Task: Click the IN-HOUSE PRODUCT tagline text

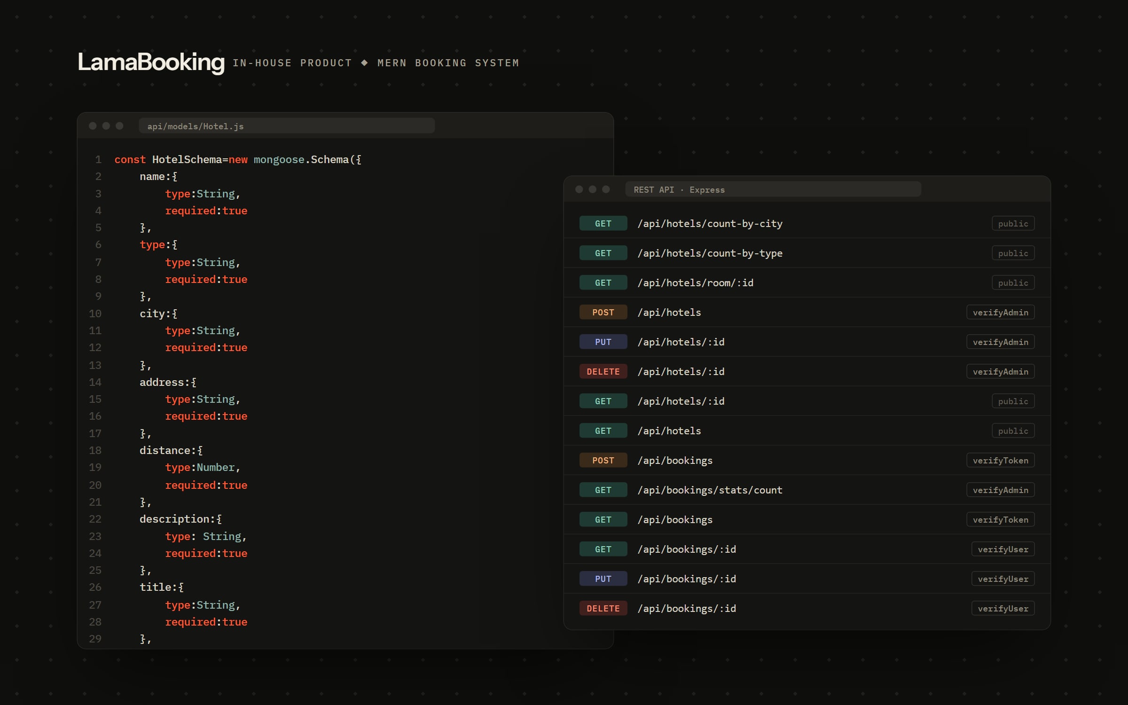Action: (x=292, y=63)
